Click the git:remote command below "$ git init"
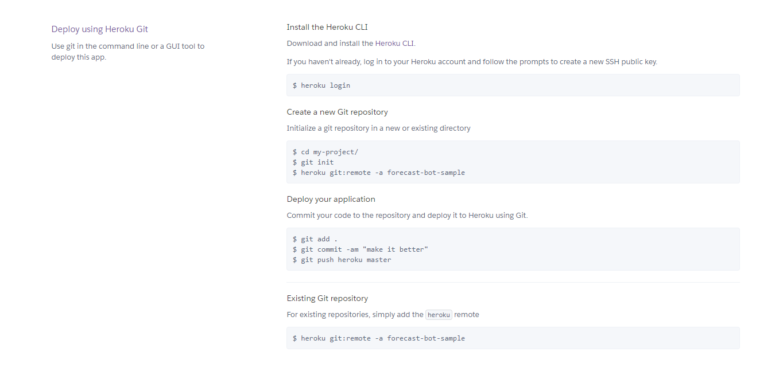 click(379, 173)
